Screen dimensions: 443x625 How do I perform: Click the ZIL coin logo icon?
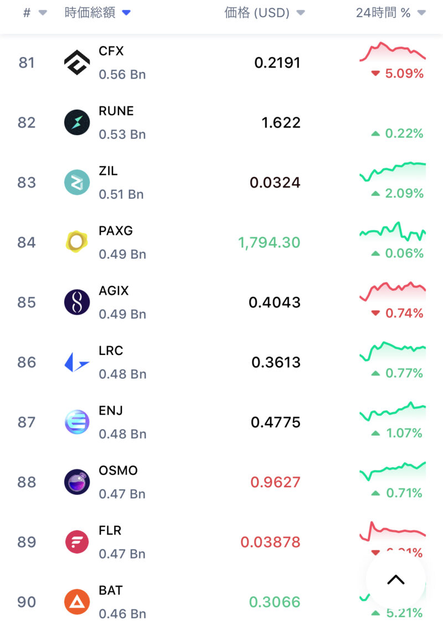(x=77, y=182)
